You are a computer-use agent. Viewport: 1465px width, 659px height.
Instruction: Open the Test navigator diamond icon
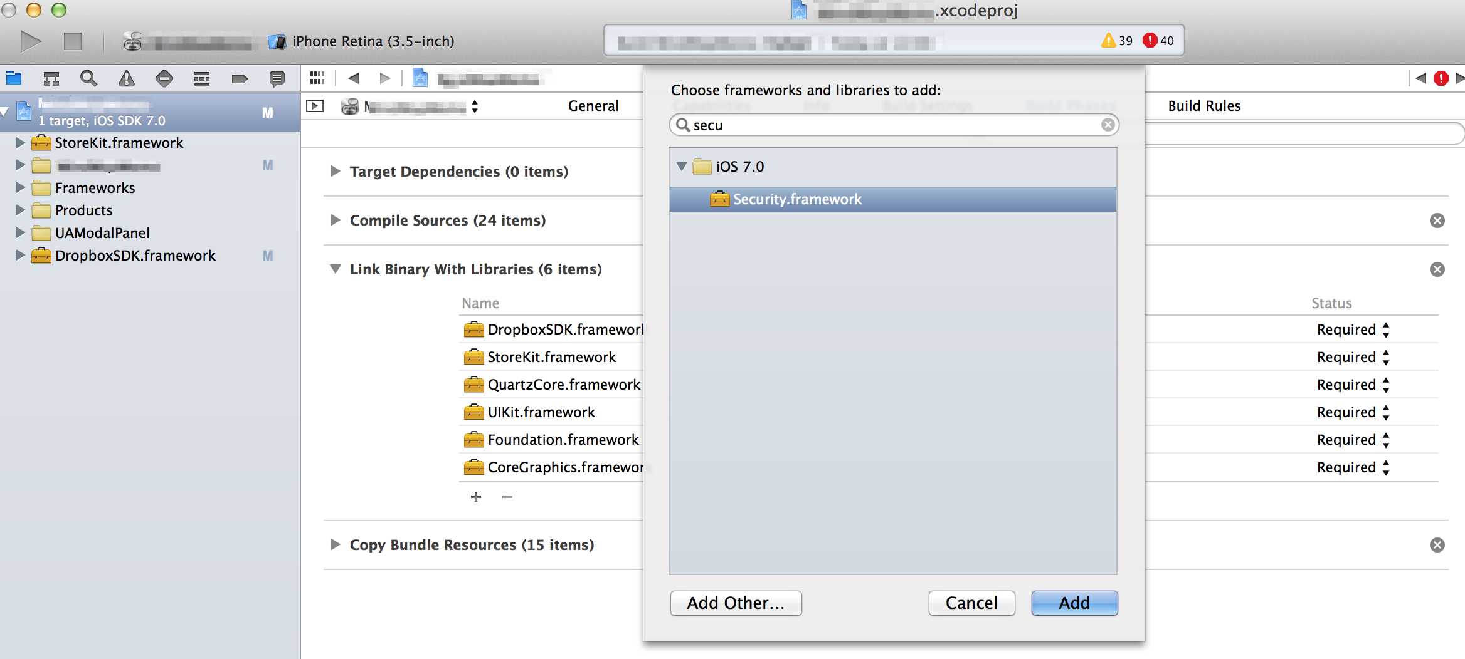click(x=164, y=78)
